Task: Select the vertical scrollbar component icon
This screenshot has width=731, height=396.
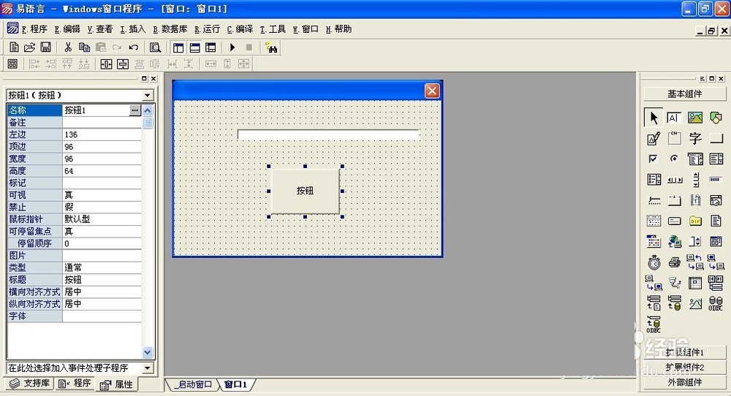Action: point(696,179)
